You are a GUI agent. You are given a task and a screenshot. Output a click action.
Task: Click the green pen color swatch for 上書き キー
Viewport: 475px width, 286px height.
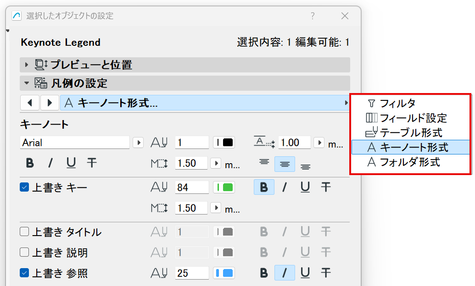[x=224, y=187]
